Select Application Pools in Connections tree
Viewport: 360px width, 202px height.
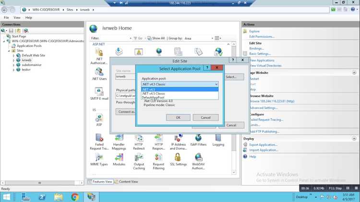pos(29,46)
